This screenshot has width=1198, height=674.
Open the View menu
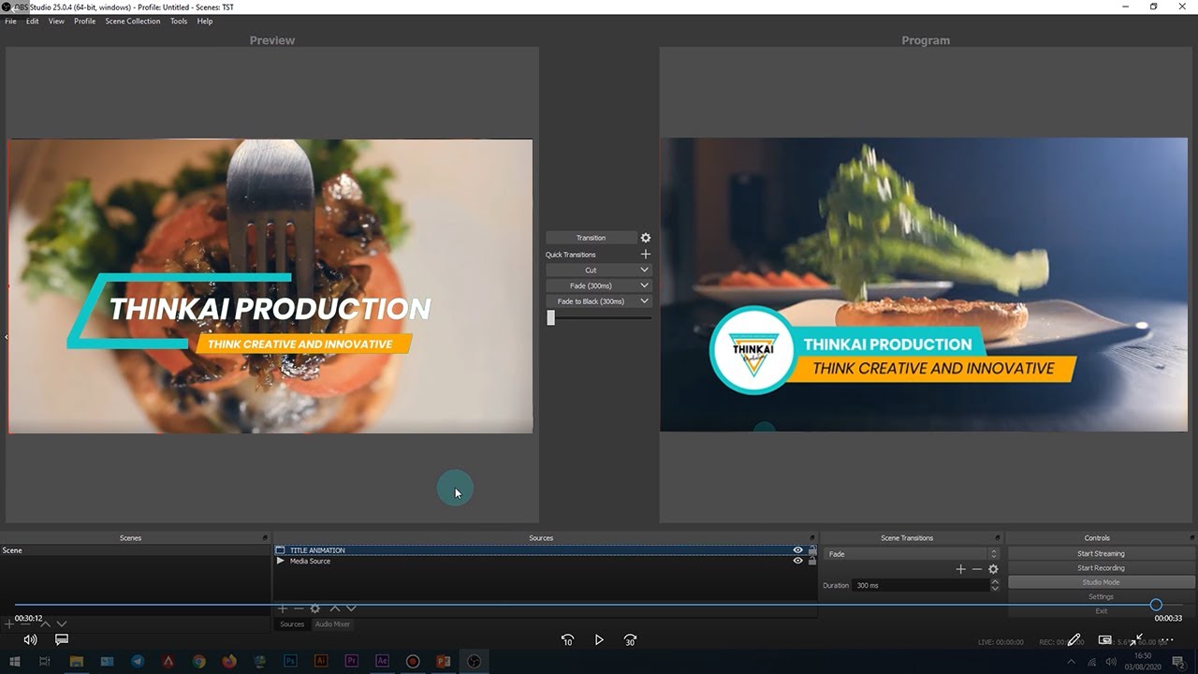[56, 22]
